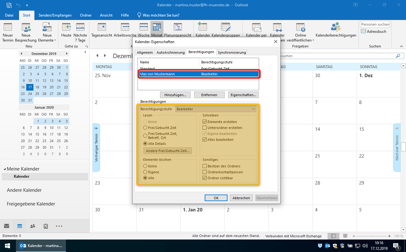406x252 pixels.
Task: Open Neue Elemente ribbon dropdown
Action: coord(47,32)
